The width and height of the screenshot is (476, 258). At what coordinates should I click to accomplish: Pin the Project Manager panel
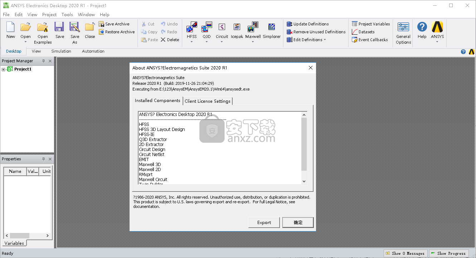[x=44, y=61]
